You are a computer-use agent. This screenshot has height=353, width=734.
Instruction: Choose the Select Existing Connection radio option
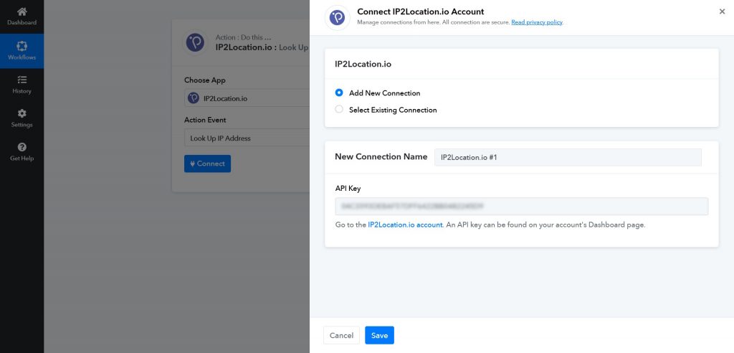coord(339,110)
